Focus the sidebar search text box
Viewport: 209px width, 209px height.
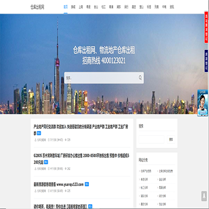coord(152,139)
